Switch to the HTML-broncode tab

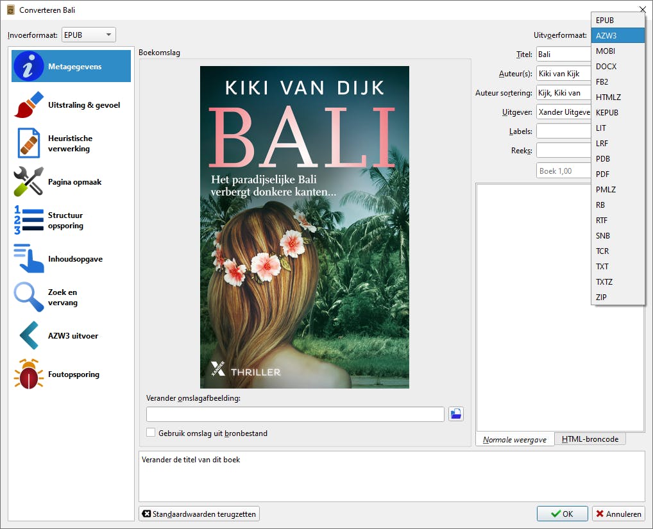click(x=589, y=439)
